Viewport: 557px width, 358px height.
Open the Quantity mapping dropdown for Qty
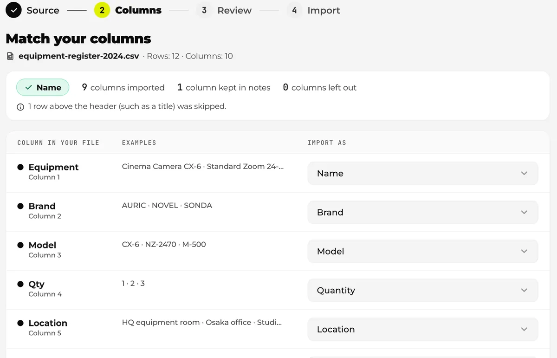[x=423, y=290]
